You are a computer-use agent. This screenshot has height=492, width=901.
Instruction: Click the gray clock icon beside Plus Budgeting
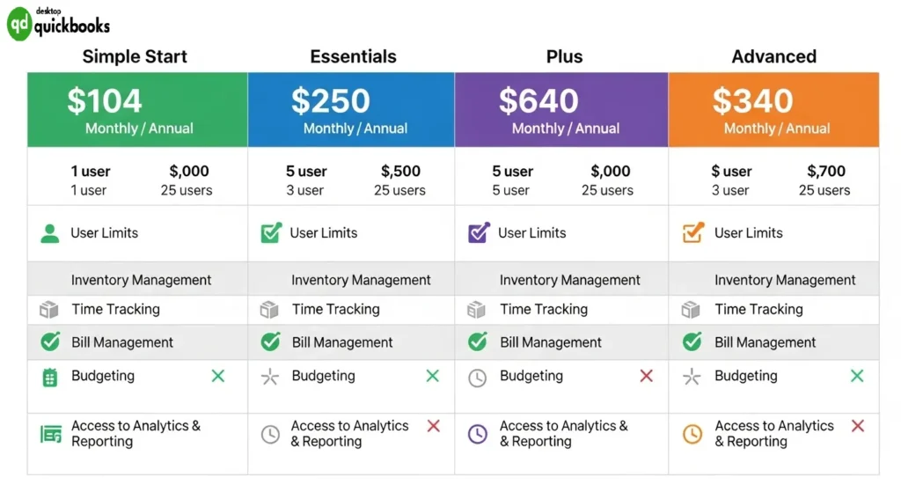(477, 378)
